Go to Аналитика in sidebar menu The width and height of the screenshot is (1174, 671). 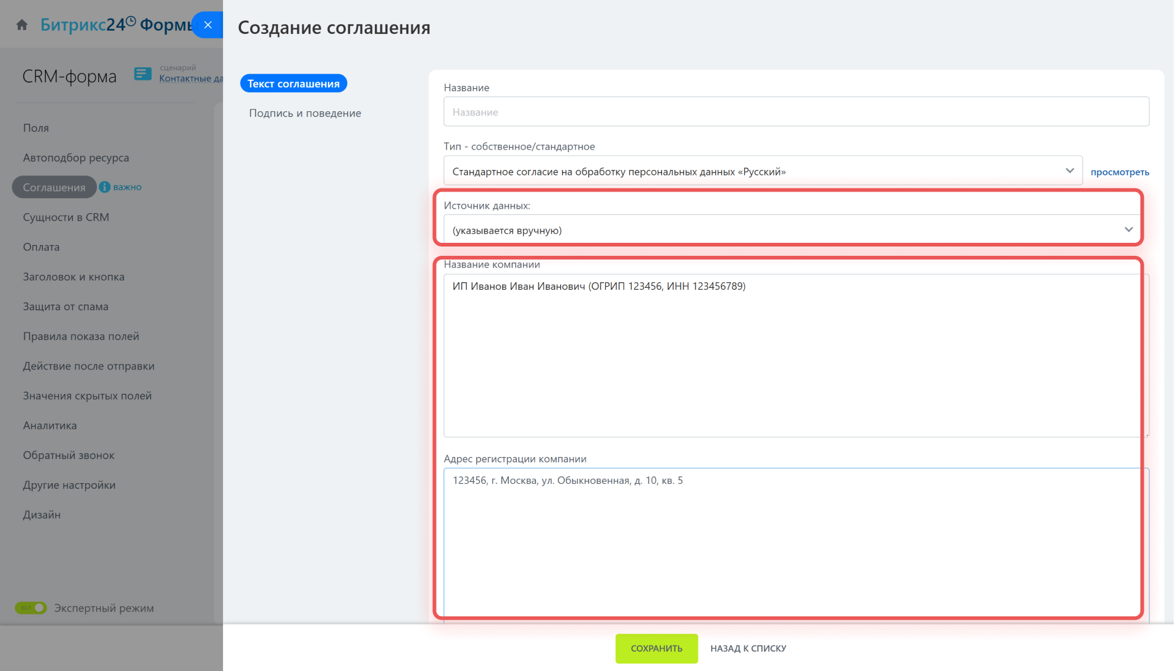pyautogui.click(x=50, y=426)
